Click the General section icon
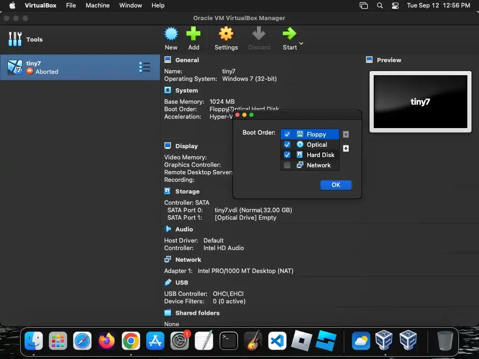Image resolution: width=479 pixels, height=359 pixels. pos(168,60)
